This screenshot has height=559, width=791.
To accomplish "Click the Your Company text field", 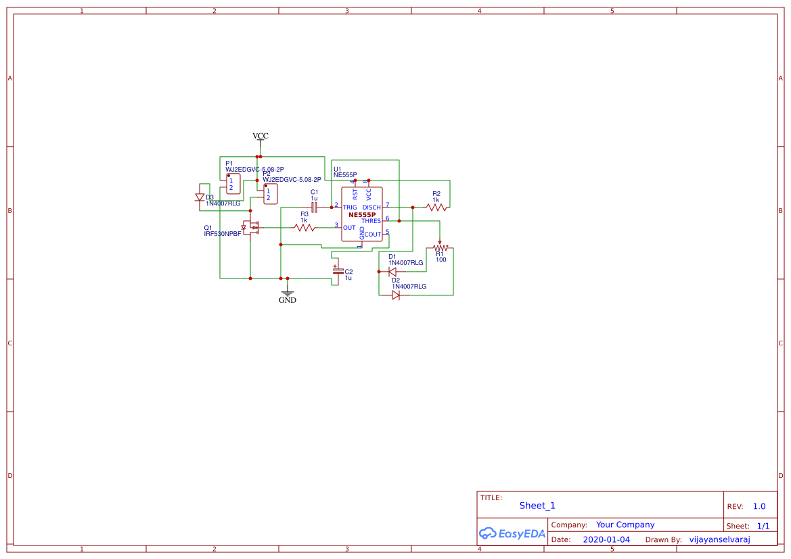I will click(x=625, y=524).
